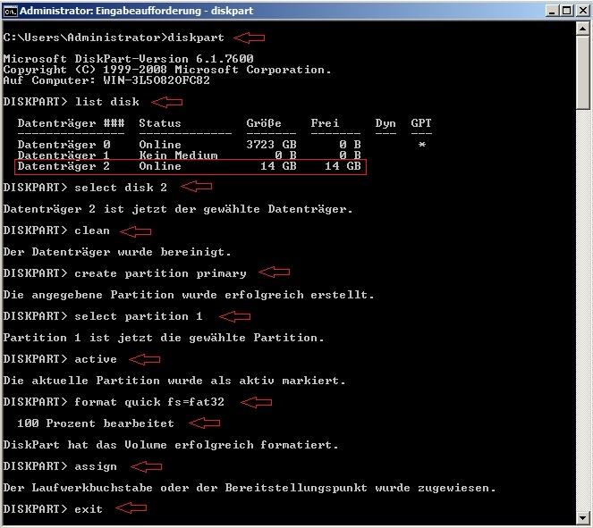Click the 'Copyright (C) 1999-2008 Microsoft Corporation.' line

(x=167, y=70)
